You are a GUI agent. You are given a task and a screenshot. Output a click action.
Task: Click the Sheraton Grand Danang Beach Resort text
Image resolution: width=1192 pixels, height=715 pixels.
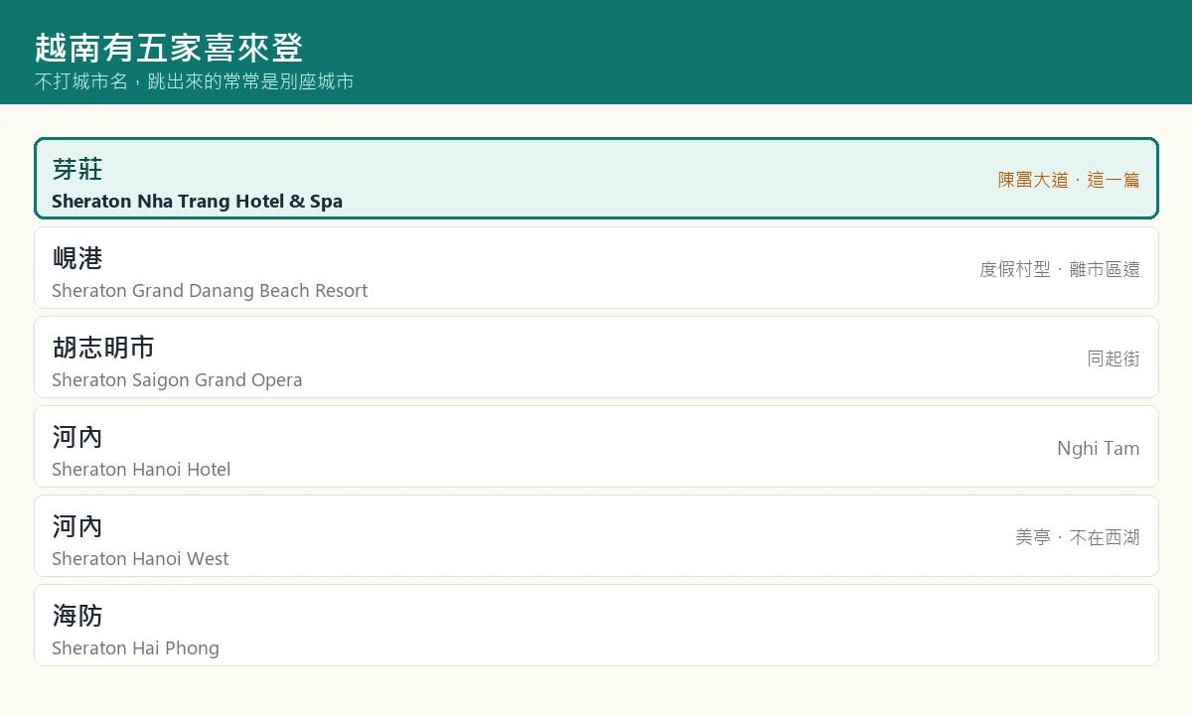point(210,290)
